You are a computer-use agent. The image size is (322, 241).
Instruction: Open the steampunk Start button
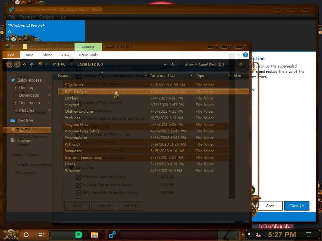(x=11, y=235)
